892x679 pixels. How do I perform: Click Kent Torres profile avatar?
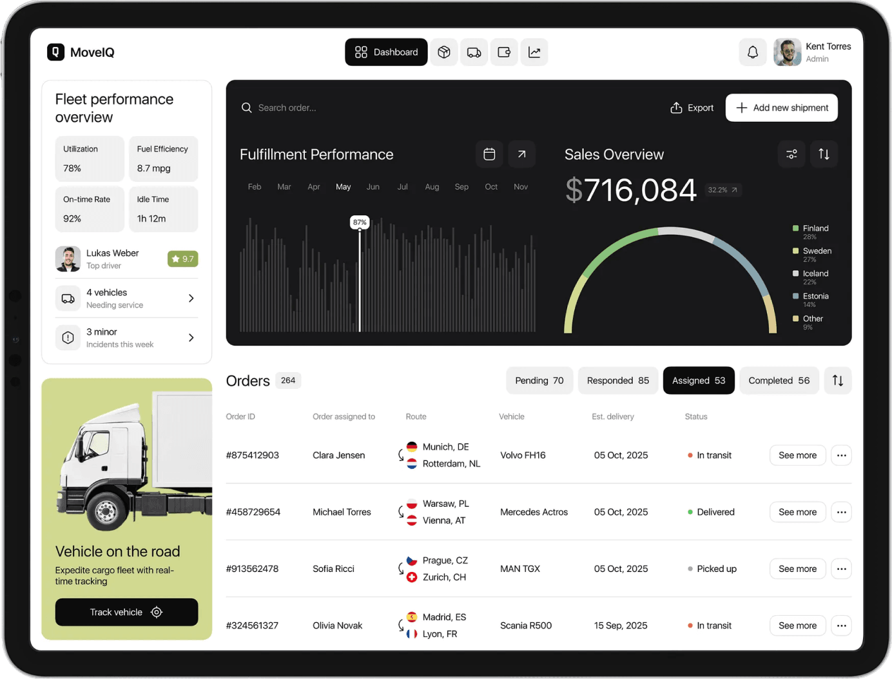[x=787, y=52]
